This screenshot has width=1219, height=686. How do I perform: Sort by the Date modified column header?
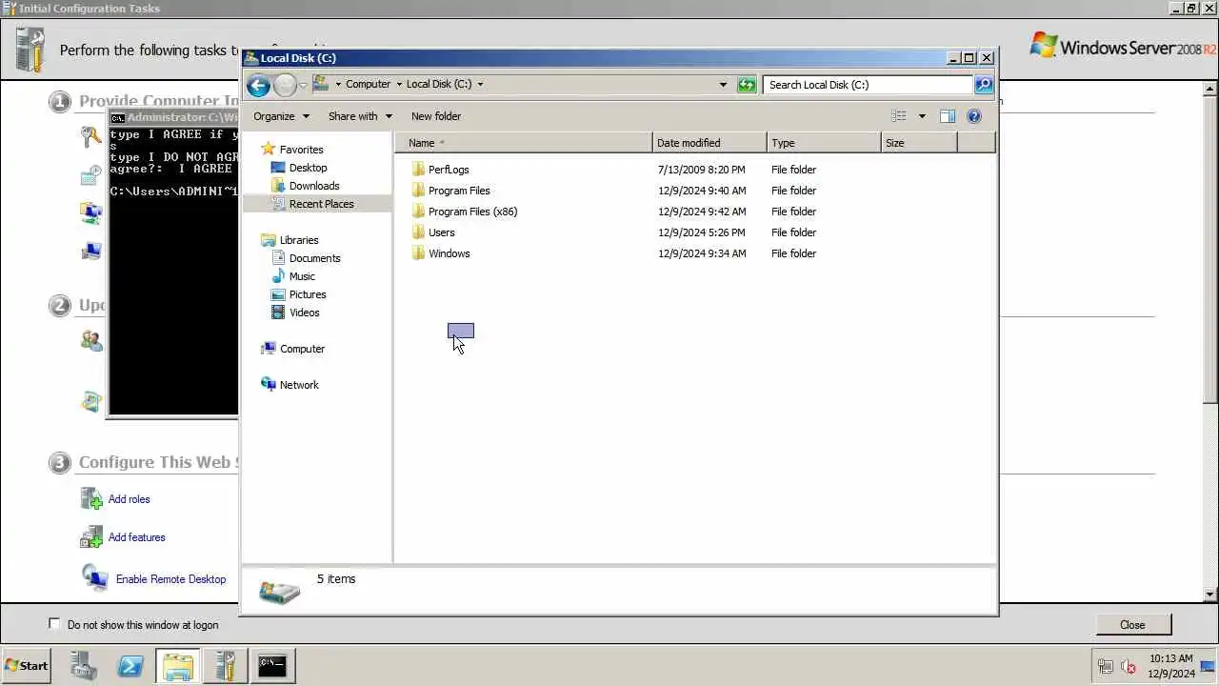coord(709,143)
